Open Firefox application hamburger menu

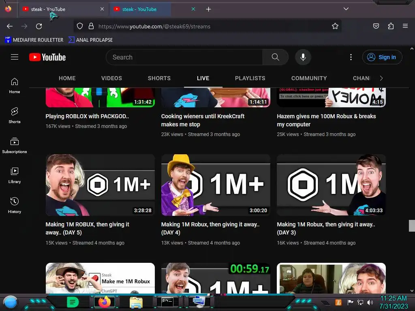coord(405,26)
